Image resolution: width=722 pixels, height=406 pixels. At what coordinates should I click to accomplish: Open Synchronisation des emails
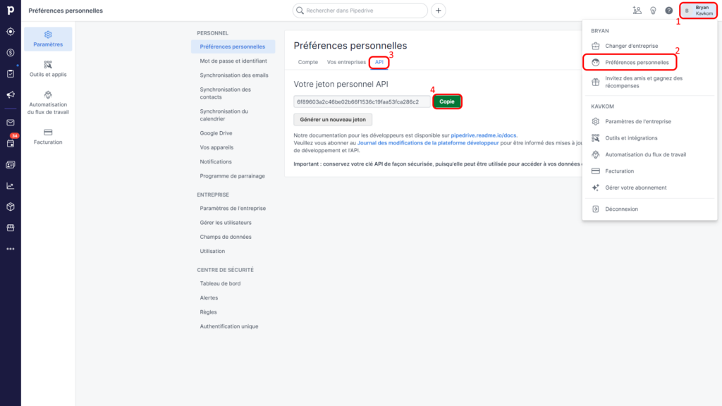pyautogui.click(x=233, y=75)
